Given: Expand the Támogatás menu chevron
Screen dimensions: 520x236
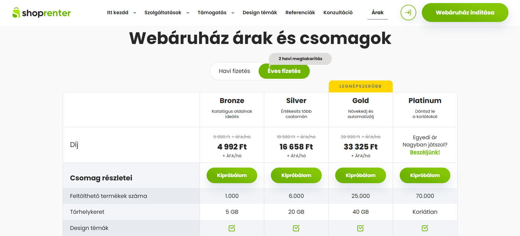Looking at the screenshot, I should [233, 13].
